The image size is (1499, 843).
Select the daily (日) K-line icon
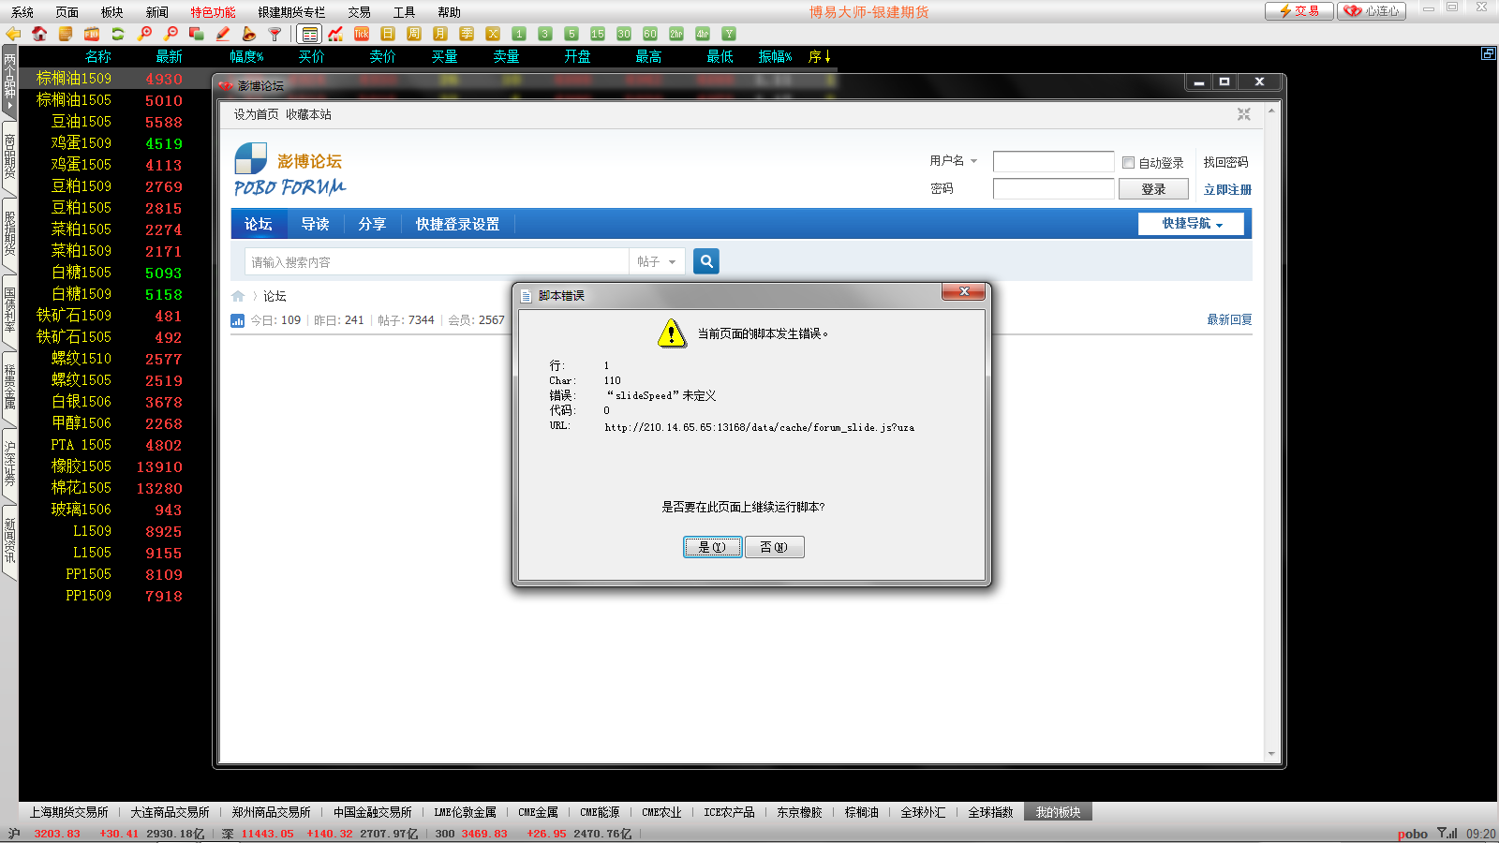(388, 34)
